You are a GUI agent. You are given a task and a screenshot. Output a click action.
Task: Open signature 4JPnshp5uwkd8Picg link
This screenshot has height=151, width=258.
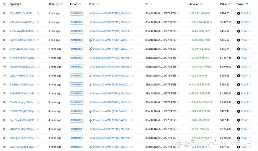(x=23, y=22)
